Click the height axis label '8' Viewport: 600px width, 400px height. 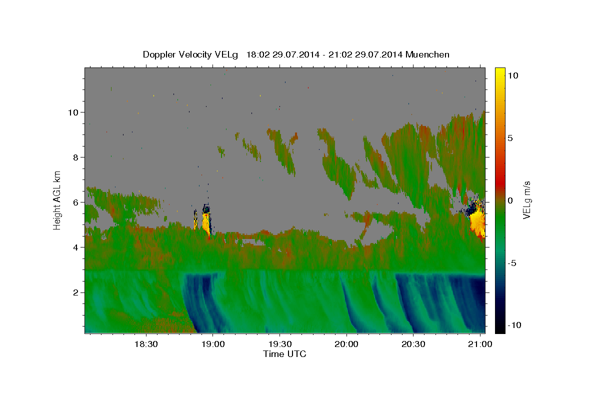tap(77, 157)
